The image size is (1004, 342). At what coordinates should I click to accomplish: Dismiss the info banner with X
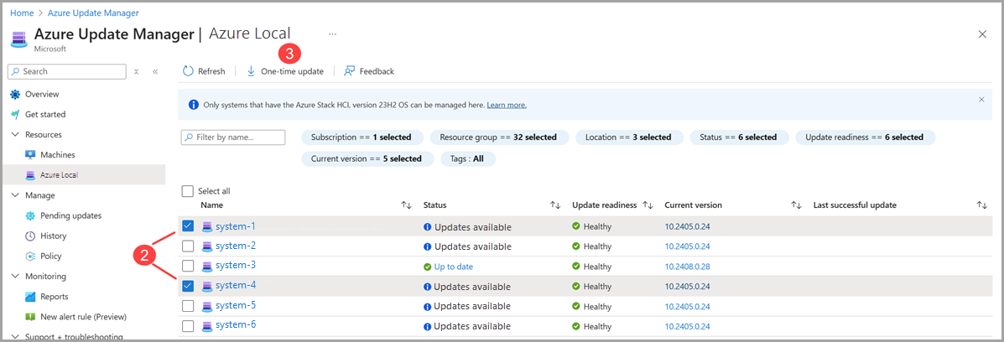tap(981, 100)
